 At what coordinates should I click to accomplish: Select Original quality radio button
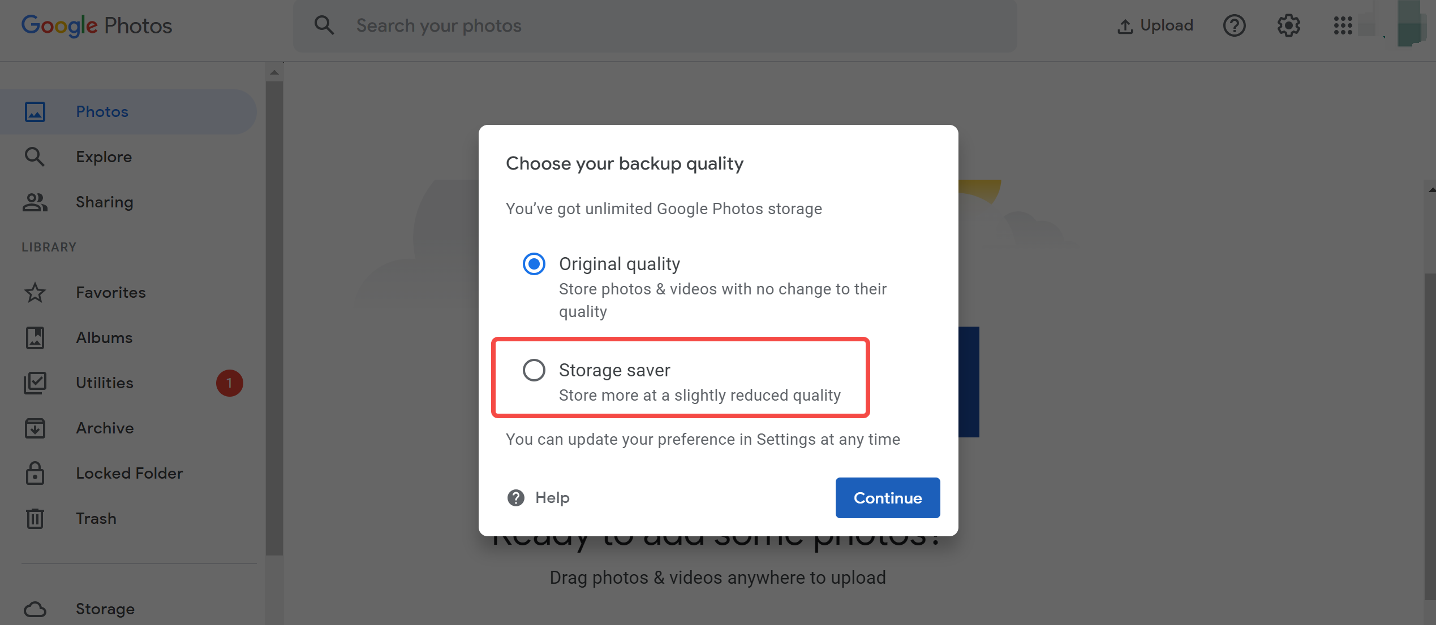tap(532, 263)
